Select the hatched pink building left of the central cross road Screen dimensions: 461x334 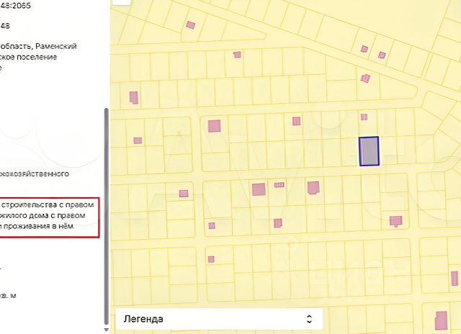(184, 194)
